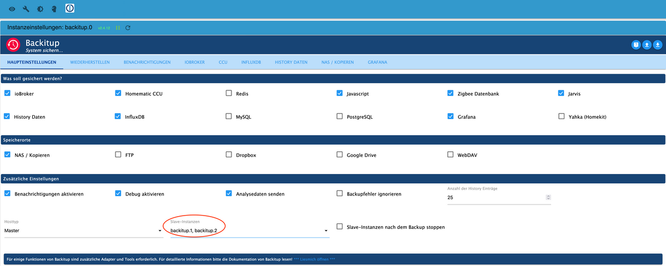The height and width of the screenshot is (266, 666).
Task: Click the Anzahl der History Einträge field
Action: (x=500, y=197)
